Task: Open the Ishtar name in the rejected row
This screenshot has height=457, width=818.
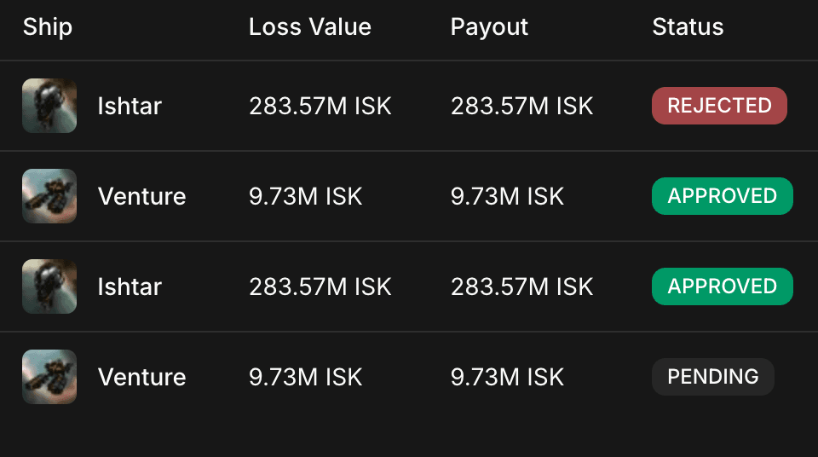Action: point(130,106)
